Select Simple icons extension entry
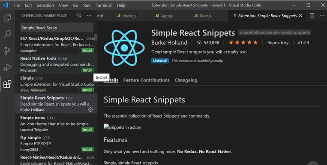The image size is (327, 165). pos(56,124)
